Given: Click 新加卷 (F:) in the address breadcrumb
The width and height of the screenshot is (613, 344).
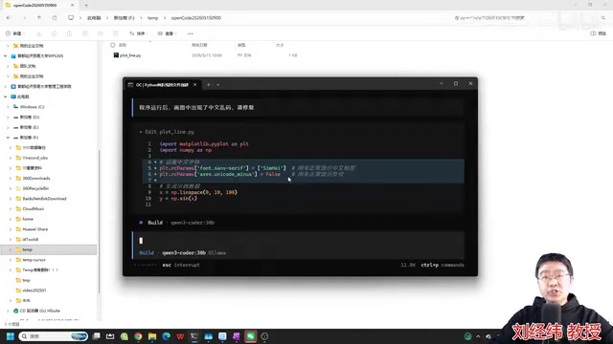Looking at the screenshot, I should point(124,18).
